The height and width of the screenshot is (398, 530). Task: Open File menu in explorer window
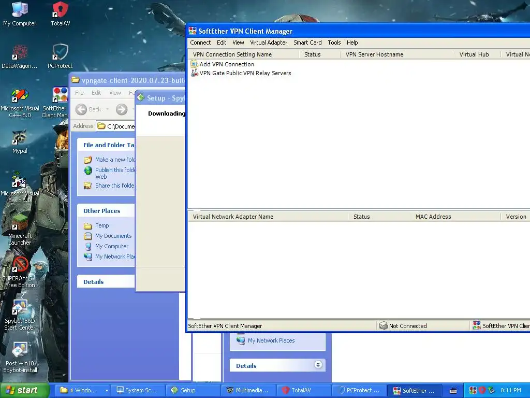click(x=79, y=93)
